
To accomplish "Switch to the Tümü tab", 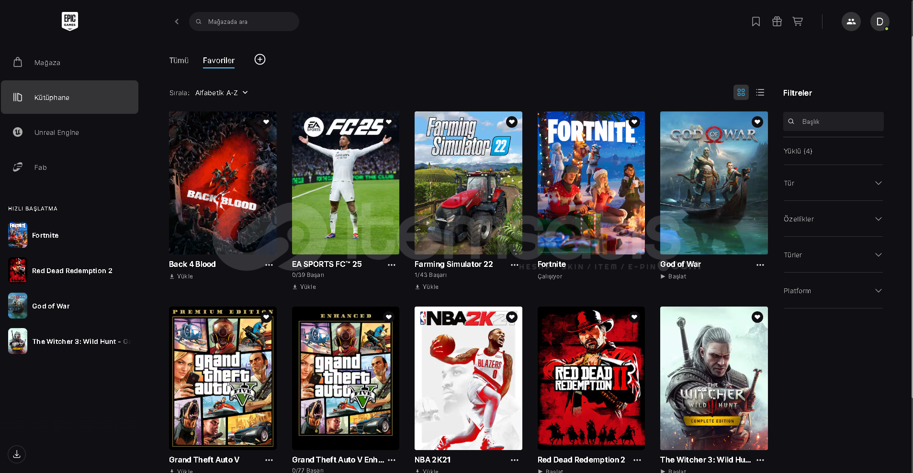I will (x=179, y=60).
